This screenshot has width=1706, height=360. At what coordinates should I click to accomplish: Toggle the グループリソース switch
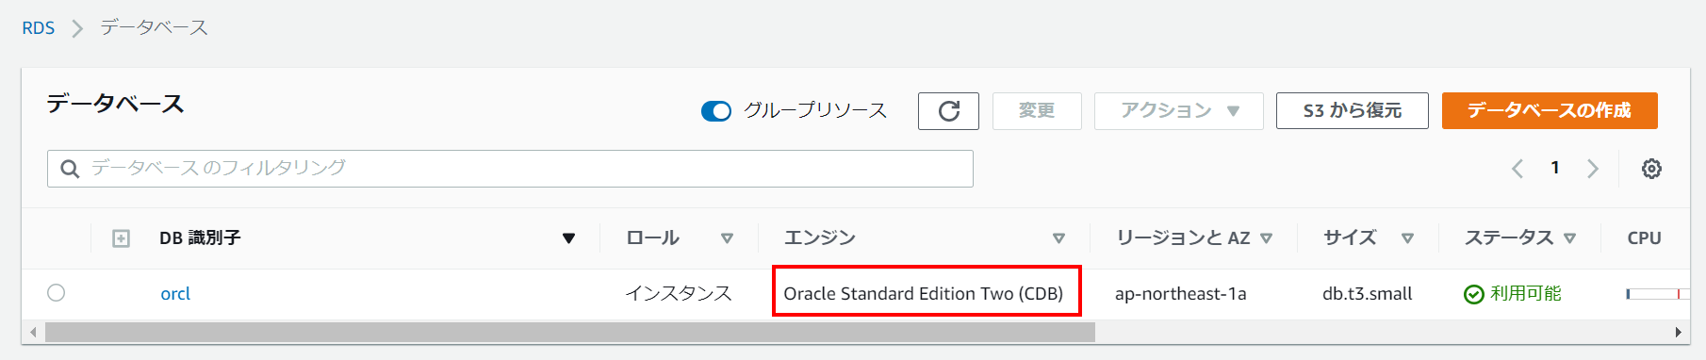pos(716,111)
